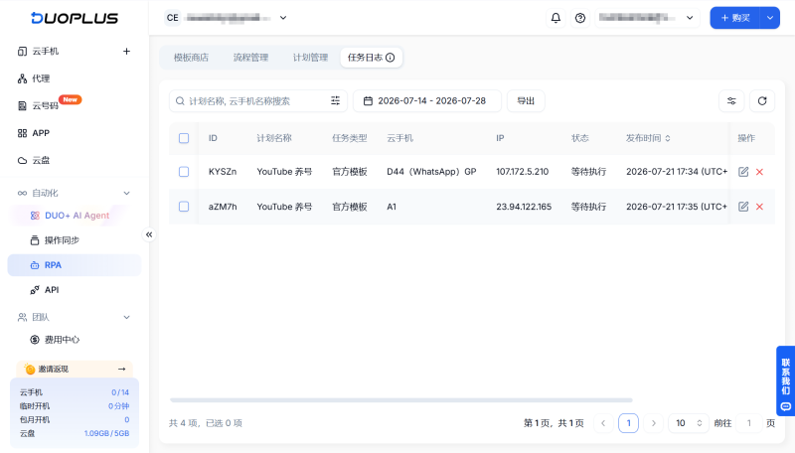This screenshot has height=453, width=795.
Task: Delete the aZM7h task
Action: click(x=759, y=207)
